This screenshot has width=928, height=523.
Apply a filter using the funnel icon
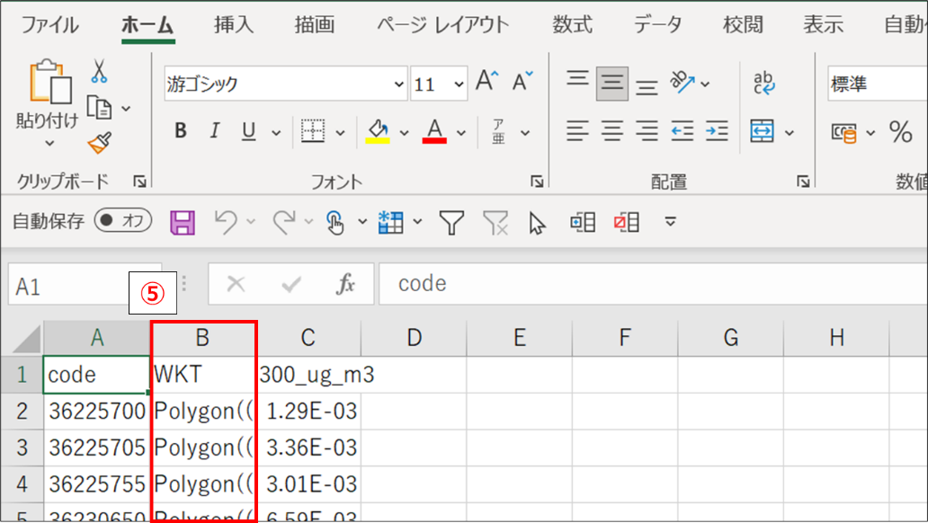tap(452, 222)
